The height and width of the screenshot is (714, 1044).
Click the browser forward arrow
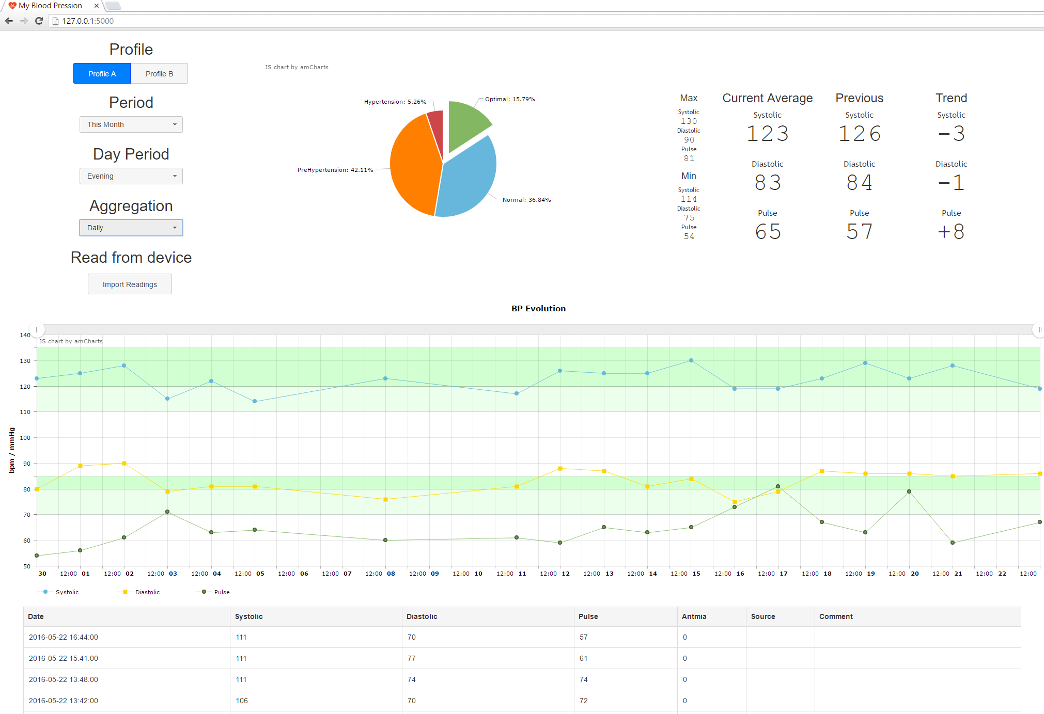pos(24,21)
